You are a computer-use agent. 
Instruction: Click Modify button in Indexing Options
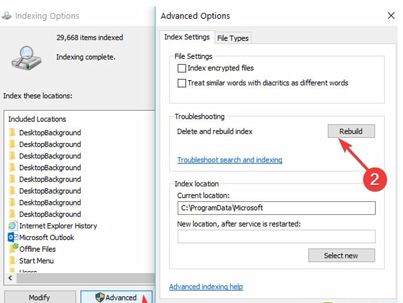(x=39, y=297)
